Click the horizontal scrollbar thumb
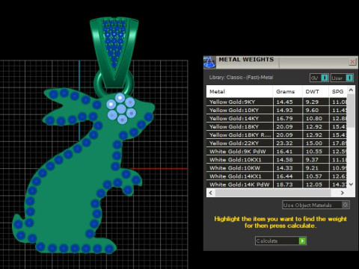Screen dimensions: 359x269 click(x=273, y=193)
